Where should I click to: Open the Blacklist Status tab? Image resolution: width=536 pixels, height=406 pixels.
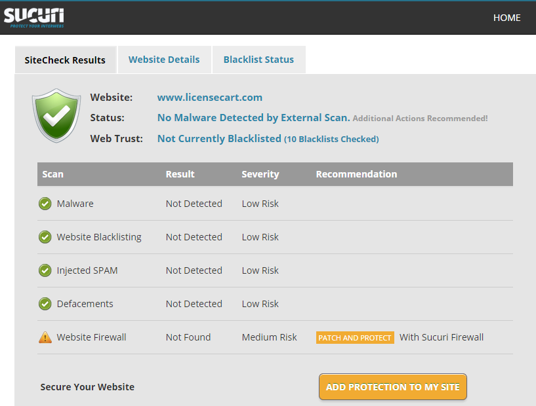click(x=258, y=60)
